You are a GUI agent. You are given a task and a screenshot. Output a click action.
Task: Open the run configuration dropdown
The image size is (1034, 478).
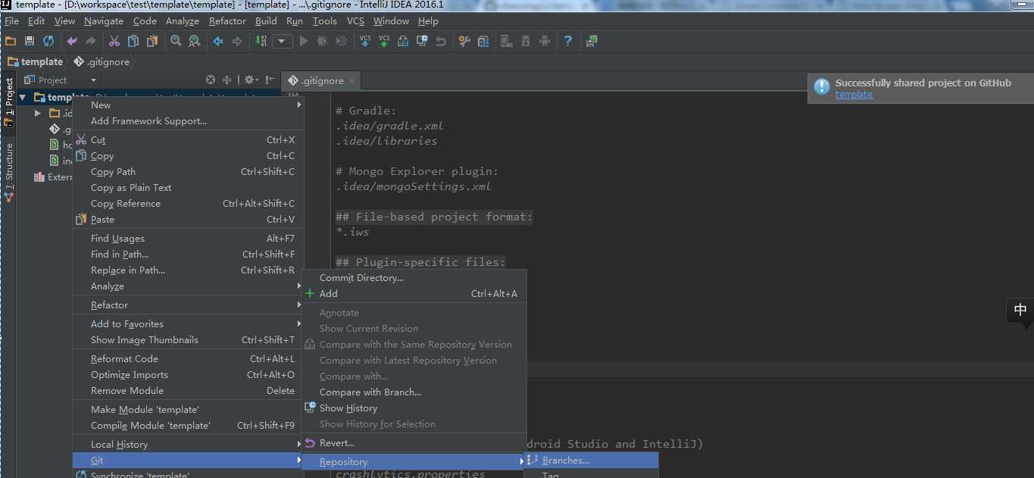click(283, 41)
